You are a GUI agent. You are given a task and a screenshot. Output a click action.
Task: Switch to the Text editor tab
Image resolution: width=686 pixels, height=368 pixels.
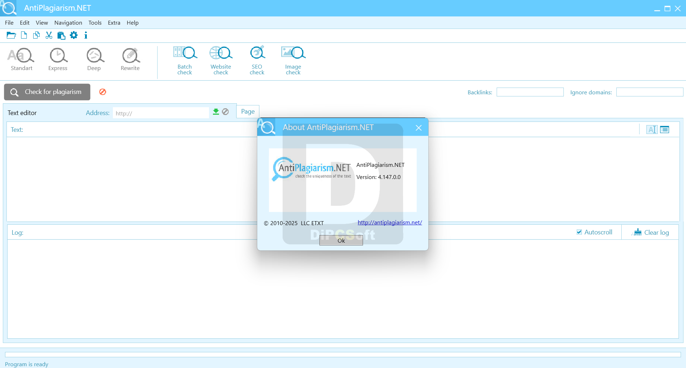point(22,113)
